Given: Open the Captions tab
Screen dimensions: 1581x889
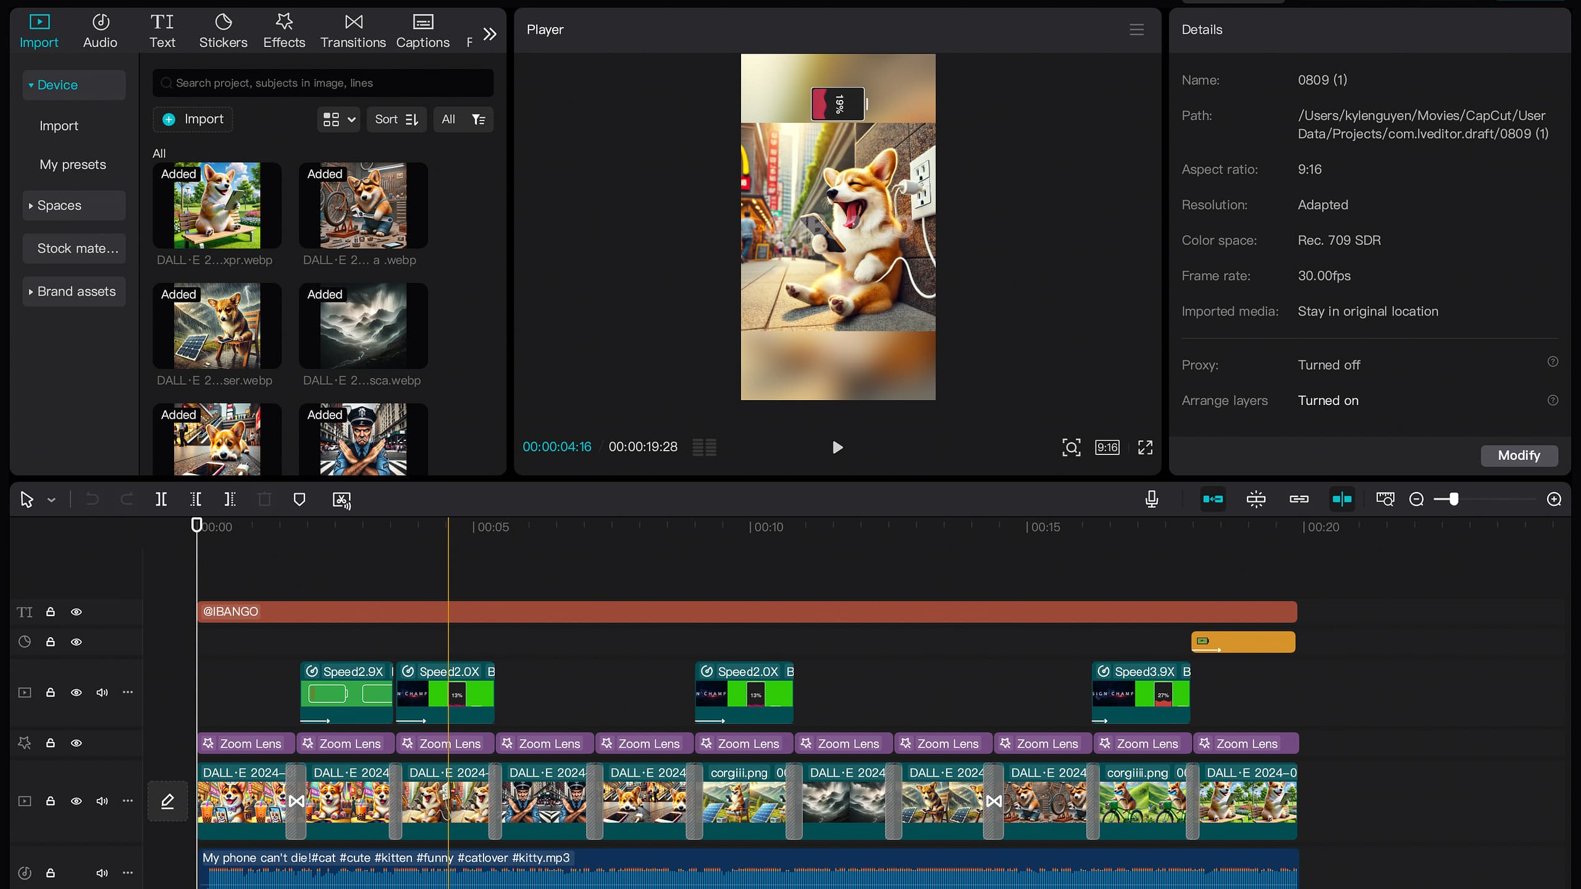Looking at the screenshot, I should coord(423,31).
